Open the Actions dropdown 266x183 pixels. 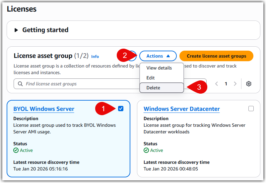coord(158,56)
